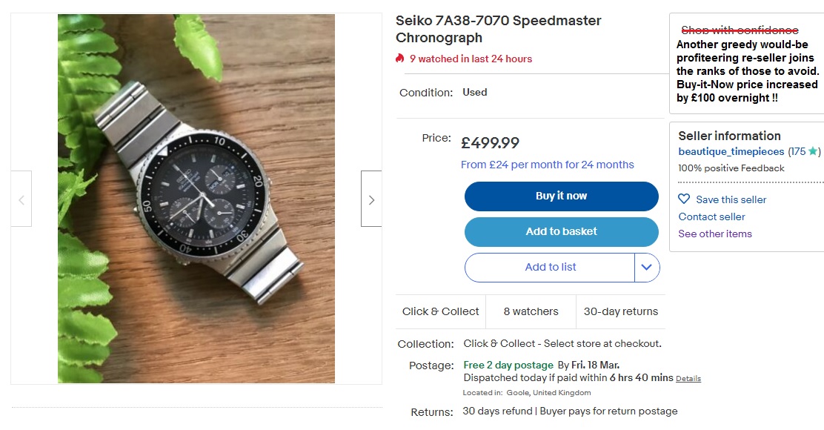Click the right arrow to view next photo
This screenshot has width=824, height=430.
point(371,199)
